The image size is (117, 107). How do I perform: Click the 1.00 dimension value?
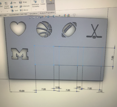100,91
